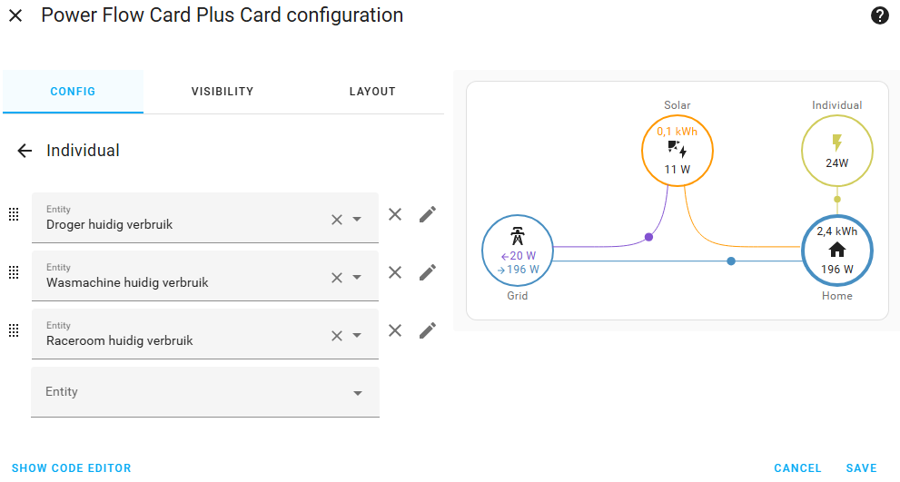Expand the Raceroom entity dropdown list
The image size is (900, 482).
click(x=357, y=336)
